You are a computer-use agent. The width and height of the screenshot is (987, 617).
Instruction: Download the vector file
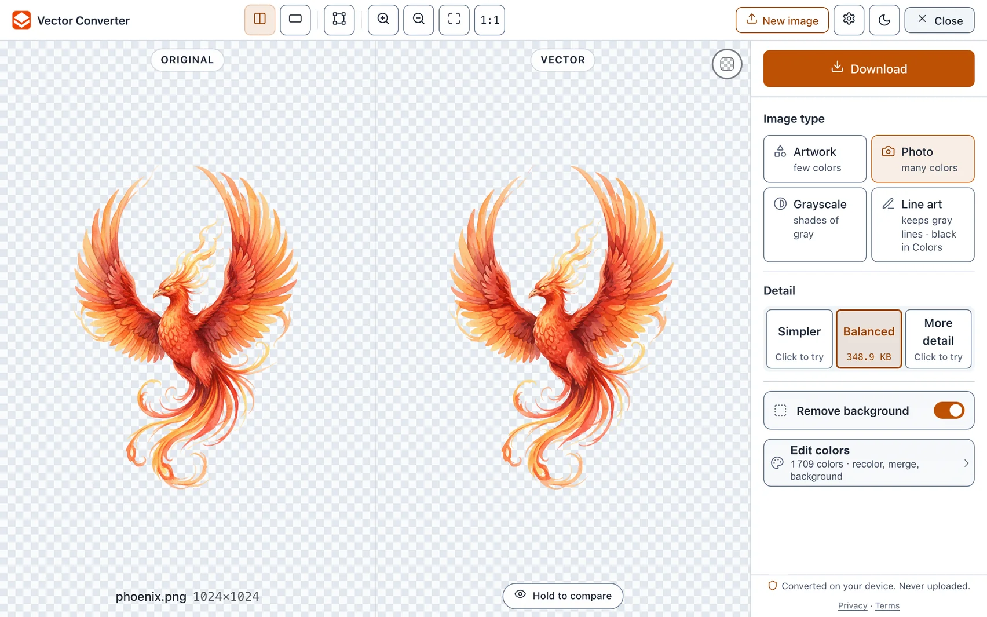[869, 68]
